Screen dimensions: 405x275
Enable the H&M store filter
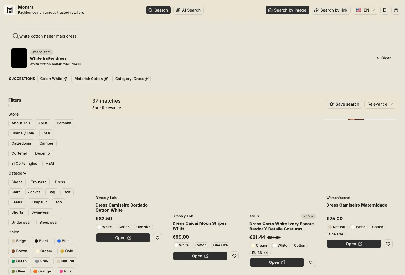tap(50, 164)
